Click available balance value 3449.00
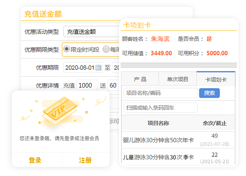This screenshot has width=246, height=176. pyautogui.click(x=161, y=53)
